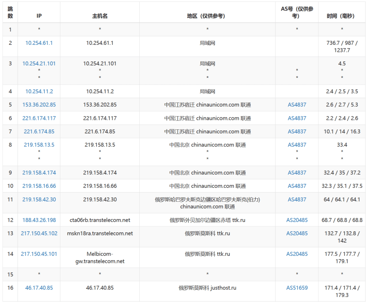This screenshot has height=304, width=368.
Task: Select 局域网 in hop 4 row
Action: (207, 92)
